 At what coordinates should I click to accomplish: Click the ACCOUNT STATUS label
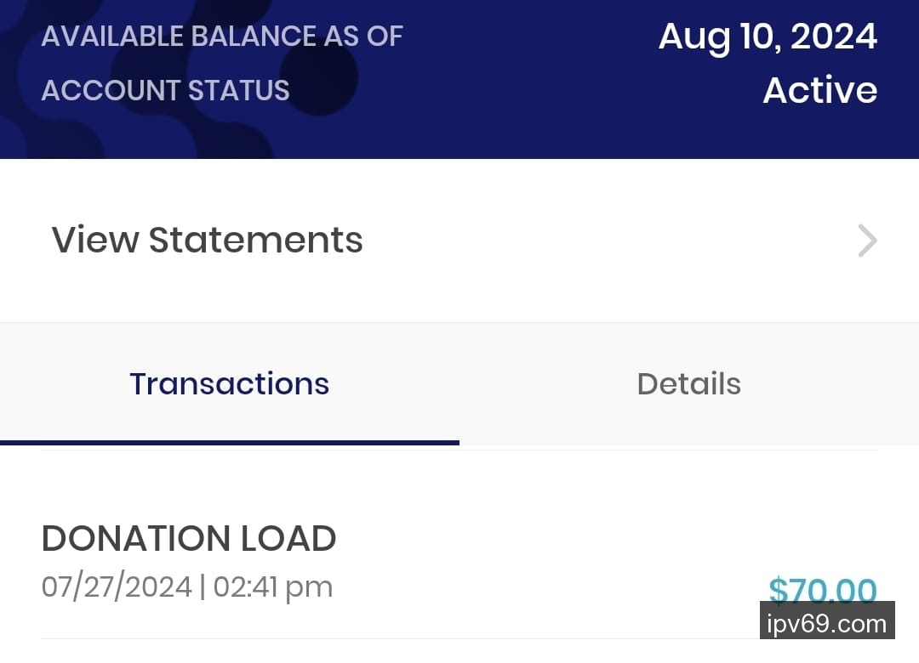[165, 90]
